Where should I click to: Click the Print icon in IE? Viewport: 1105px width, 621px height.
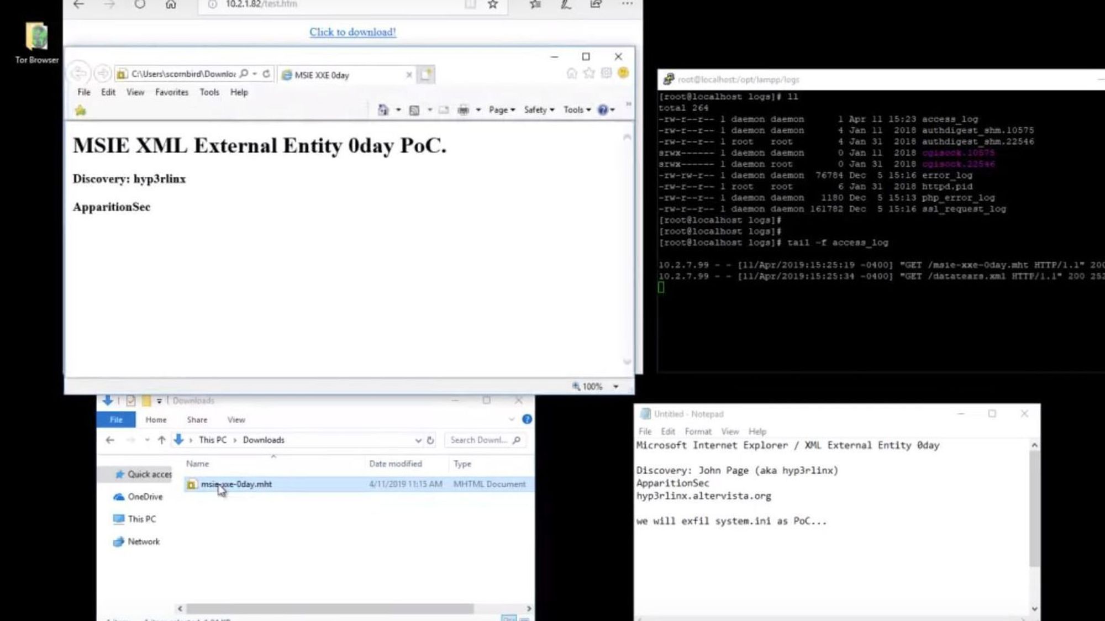[464, 110]
